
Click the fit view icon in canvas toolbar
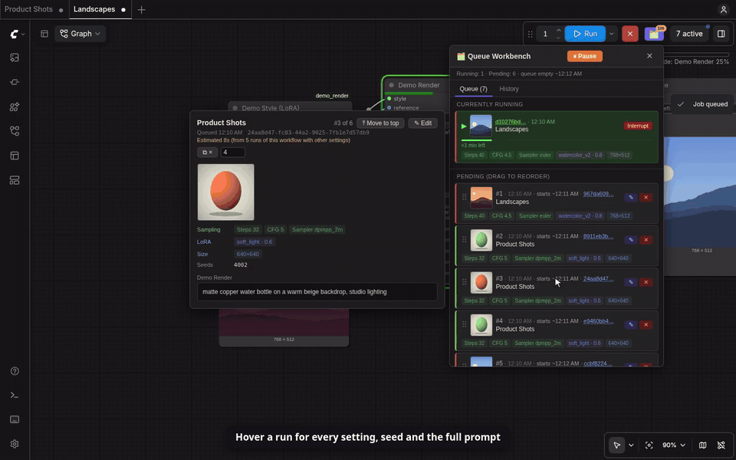pos(649,445)
